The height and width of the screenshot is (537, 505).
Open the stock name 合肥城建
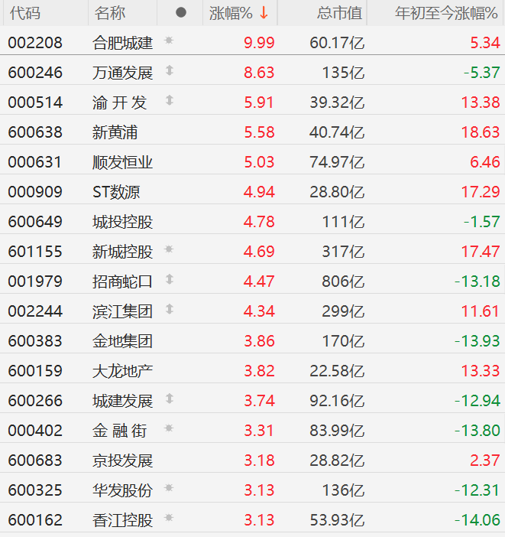[x=122, y=43]
